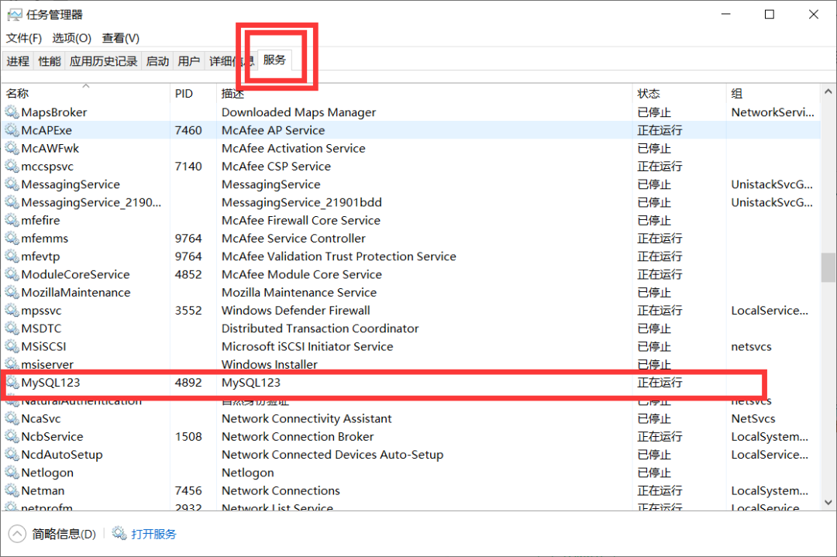Click the gear icon beside 打开服务

119,534
